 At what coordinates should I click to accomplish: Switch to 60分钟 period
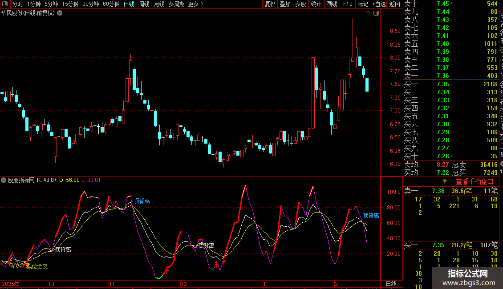coord(111,4)
